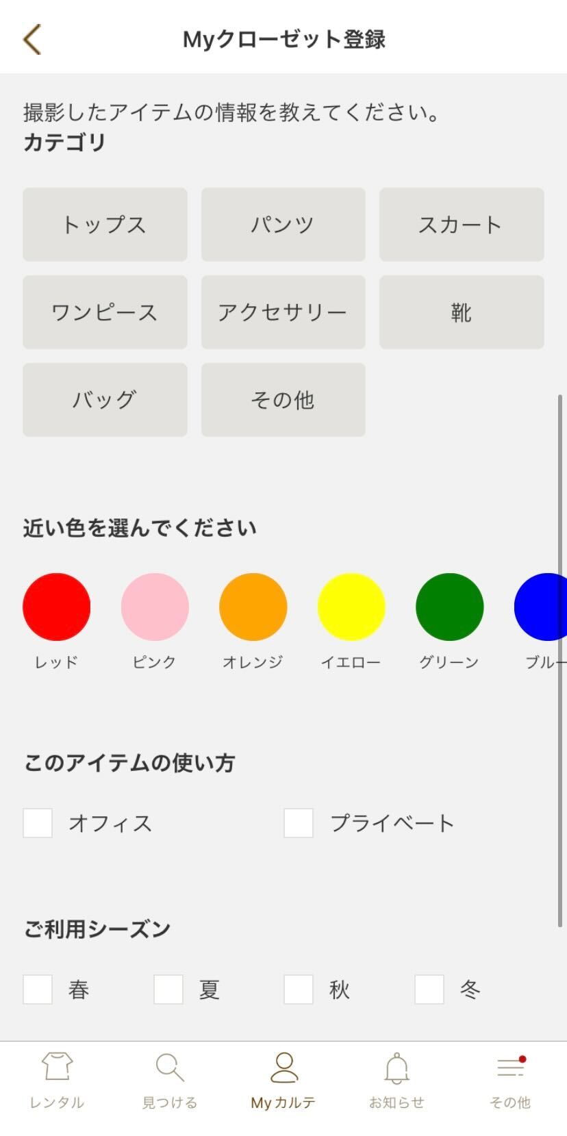Choose the green グリーン color swatch
The image size is (567, 1136).
pyautogui.click(x=449, y=607)
